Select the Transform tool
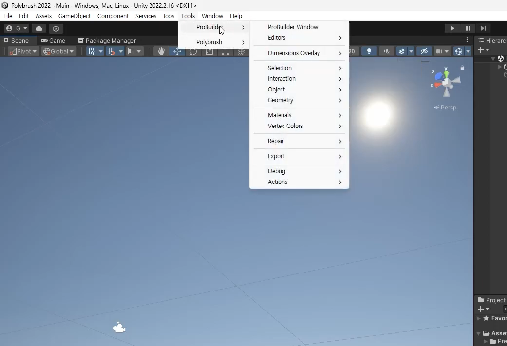 tap(241, 51)
